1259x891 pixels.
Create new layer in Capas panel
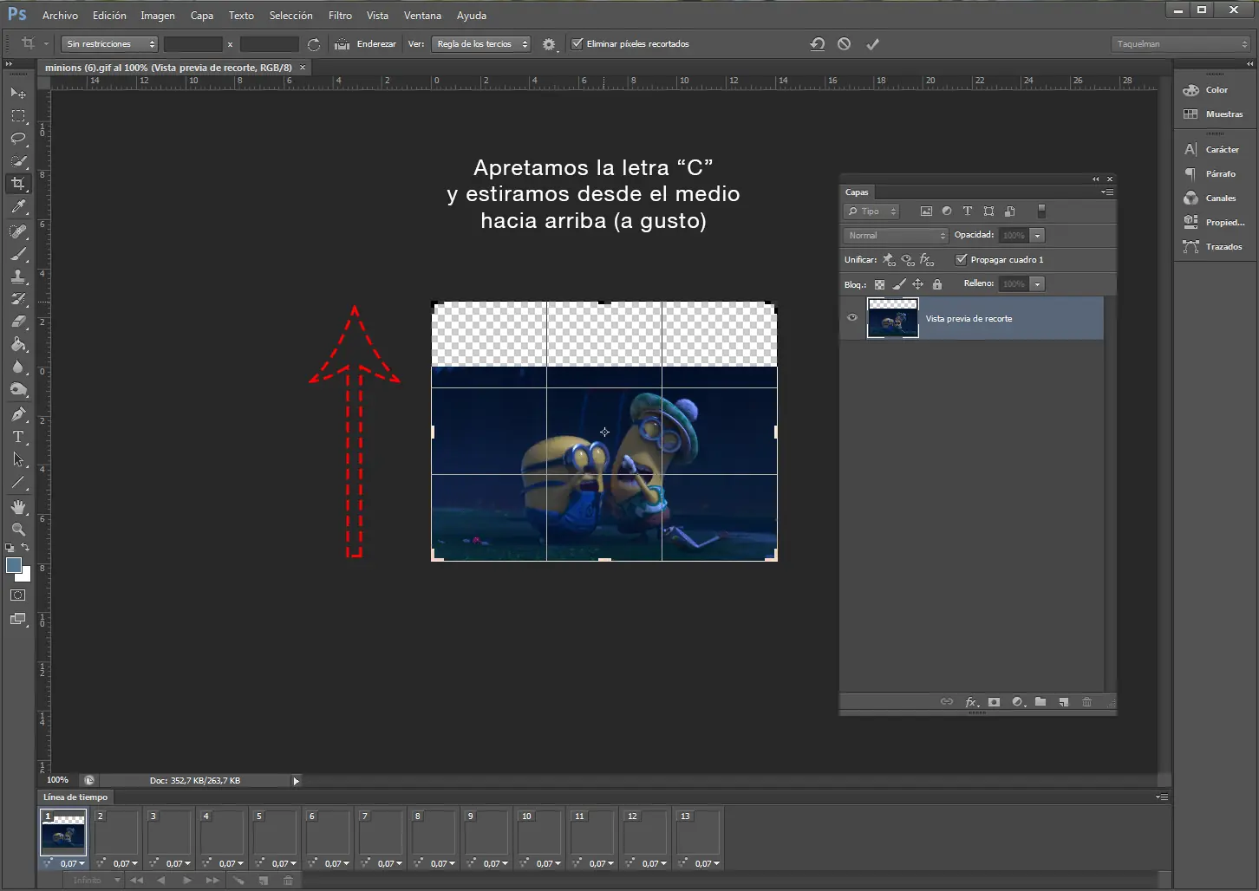pyautogui.click(x=1064, y=702)
